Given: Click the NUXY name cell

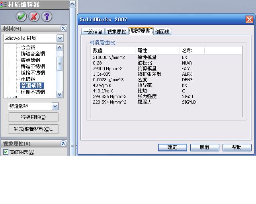Looking at the screenshot, I should click(187, 63).
